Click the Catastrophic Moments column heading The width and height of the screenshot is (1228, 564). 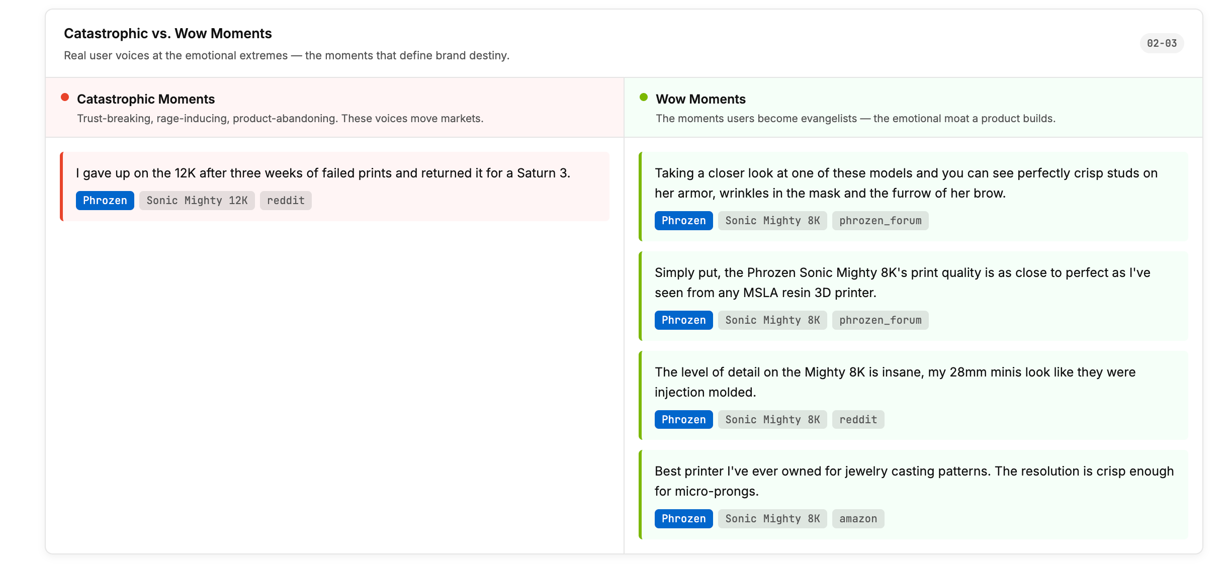145,99
